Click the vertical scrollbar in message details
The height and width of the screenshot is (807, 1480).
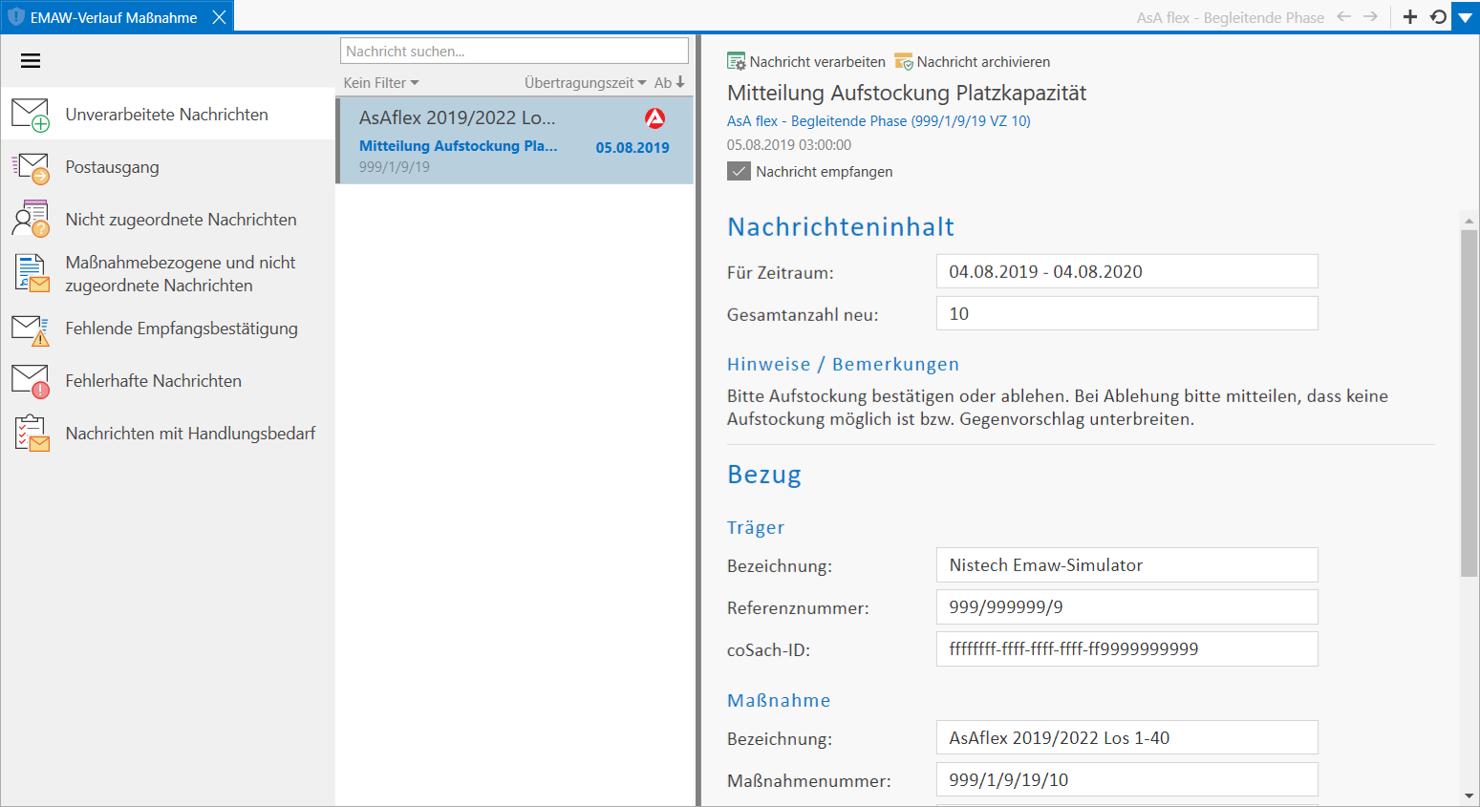(x=1469, y=401)
